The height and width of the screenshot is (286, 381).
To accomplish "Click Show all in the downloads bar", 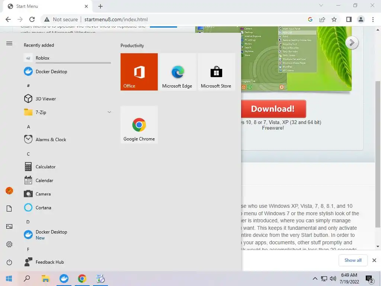I will tap(353, 260).
